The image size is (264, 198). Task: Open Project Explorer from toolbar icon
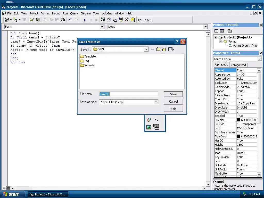tap(103, 20)
